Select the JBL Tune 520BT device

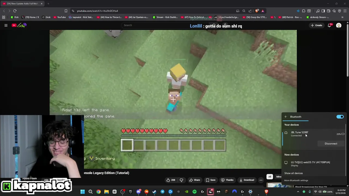[x=314, y=134]
